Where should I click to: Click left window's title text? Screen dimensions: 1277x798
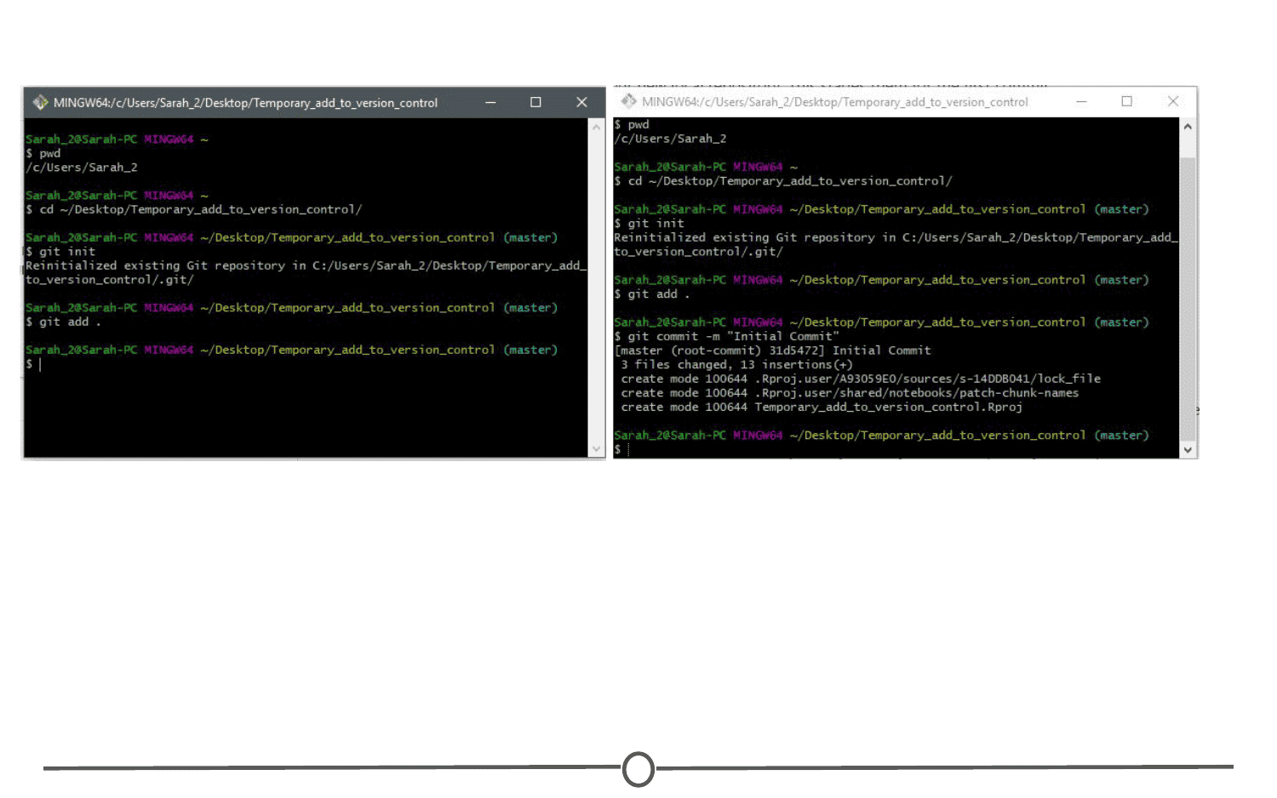(245, 103)
